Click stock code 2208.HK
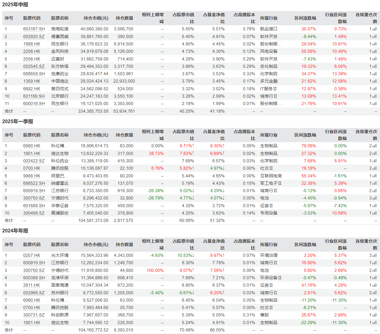 32,51
